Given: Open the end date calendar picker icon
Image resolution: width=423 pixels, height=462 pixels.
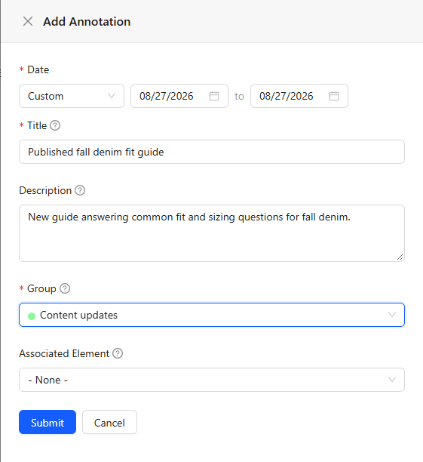Looking at the screenshot, I should point(334,96).
